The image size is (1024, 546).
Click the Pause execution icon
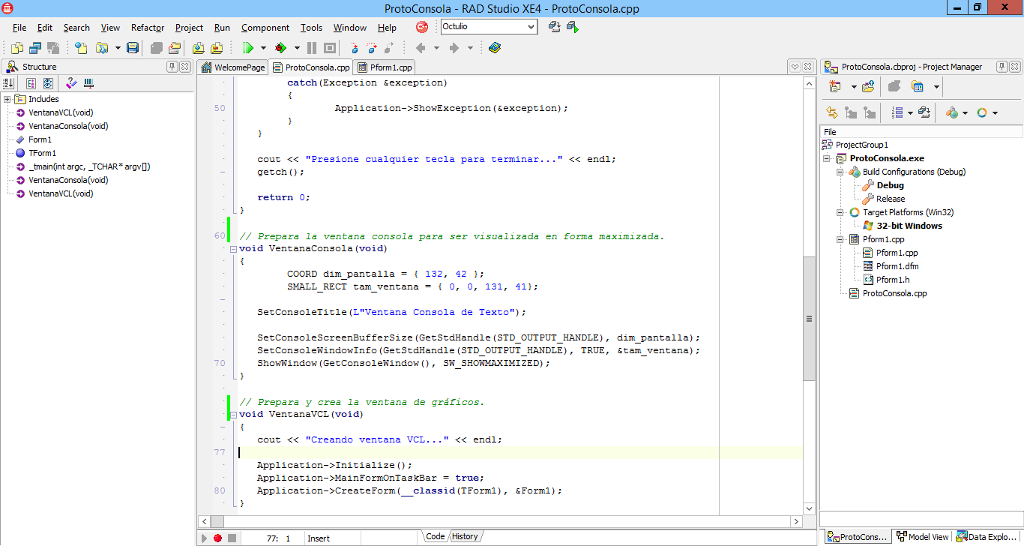313,48
